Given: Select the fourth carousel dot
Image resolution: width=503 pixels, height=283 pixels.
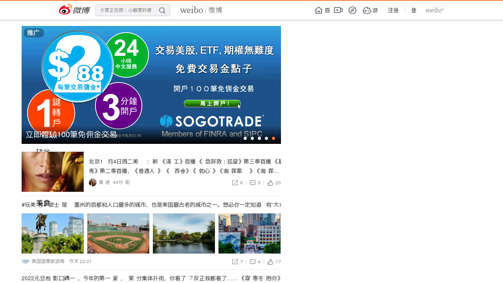Looking at the screenshot, I should [266, 138].
